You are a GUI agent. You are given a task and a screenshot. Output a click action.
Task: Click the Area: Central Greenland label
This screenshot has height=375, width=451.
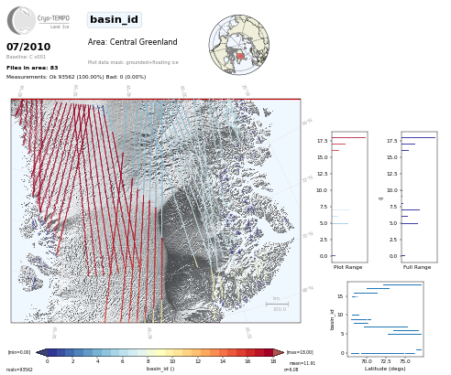pos(132,42)
